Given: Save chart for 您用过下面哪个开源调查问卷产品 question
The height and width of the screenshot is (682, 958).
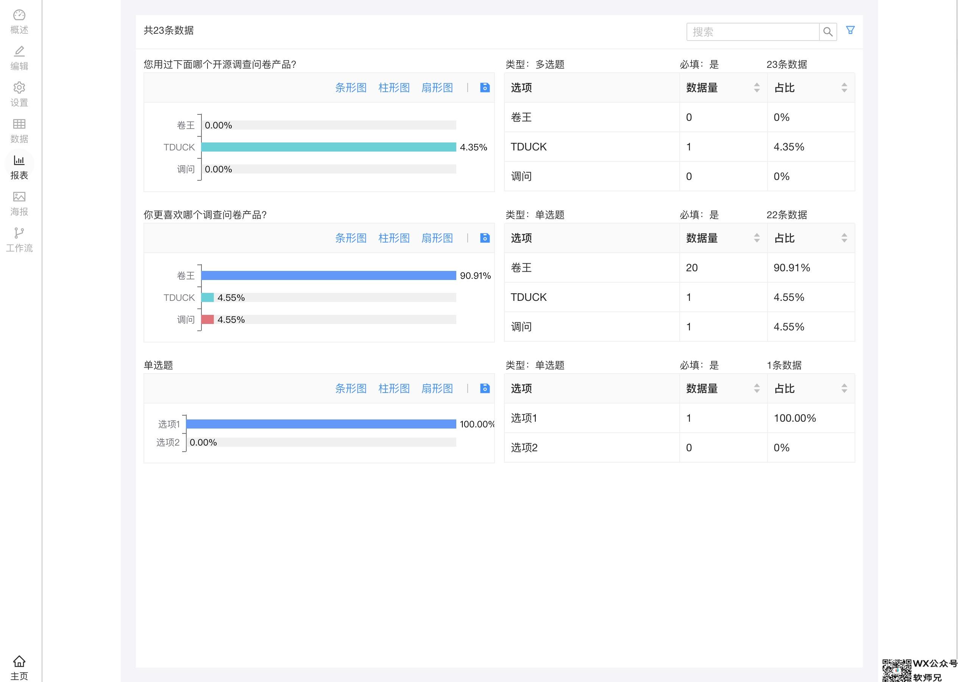Looking at the screenshot, I should (485, 88).
